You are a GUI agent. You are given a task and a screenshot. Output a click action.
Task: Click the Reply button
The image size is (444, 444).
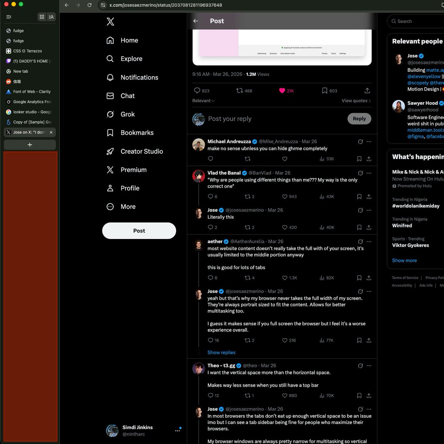point(359,119)
